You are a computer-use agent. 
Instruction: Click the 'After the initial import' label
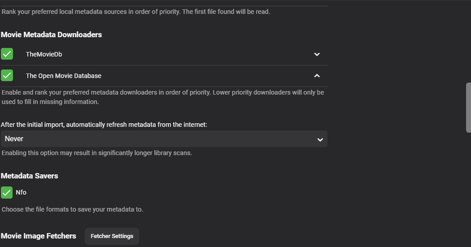click(x=104, y=125)
